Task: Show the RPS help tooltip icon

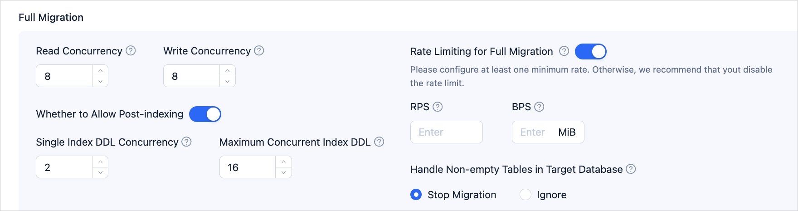Action: pyautogui.click(x=438, y=107)
